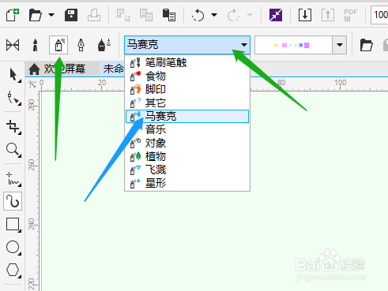Click the Print icon
This screenshot has width=388, height=291.
tap(94, 15)
